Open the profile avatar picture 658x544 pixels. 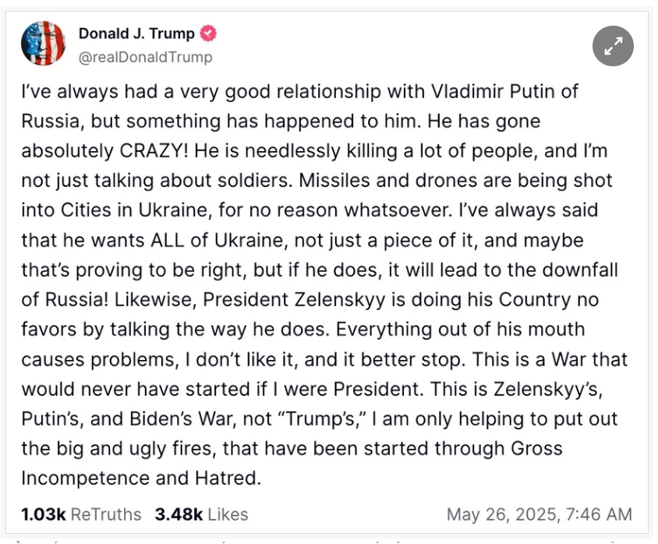point(43,43)
